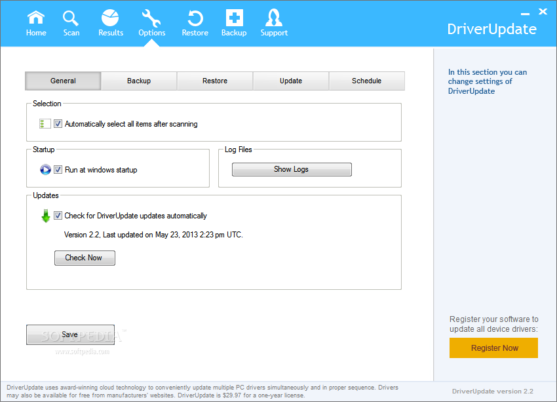557x402 pixels.
Task: Switch to the Restore settings tab
Action: click(x=215, y=81)
